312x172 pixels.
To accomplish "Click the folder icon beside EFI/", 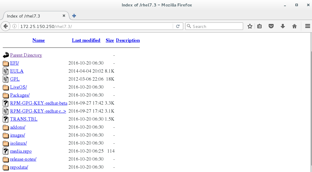I will tap(6, 63).
